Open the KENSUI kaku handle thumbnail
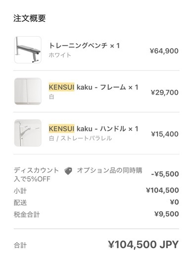The width and height of the screenshot is (193, 254). pyautogui.click(x=28, y=133)
